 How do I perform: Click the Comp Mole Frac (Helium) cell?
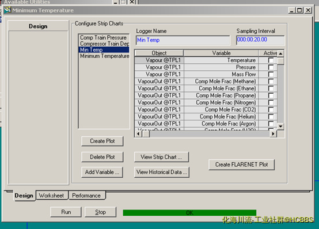[x=221, y=117]
